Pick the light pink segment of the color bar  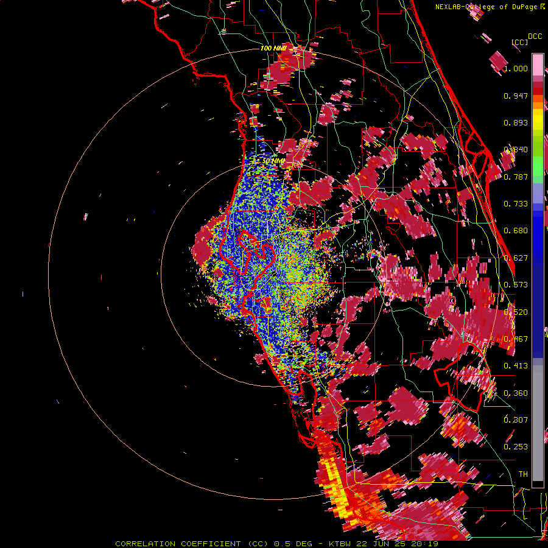538,65
